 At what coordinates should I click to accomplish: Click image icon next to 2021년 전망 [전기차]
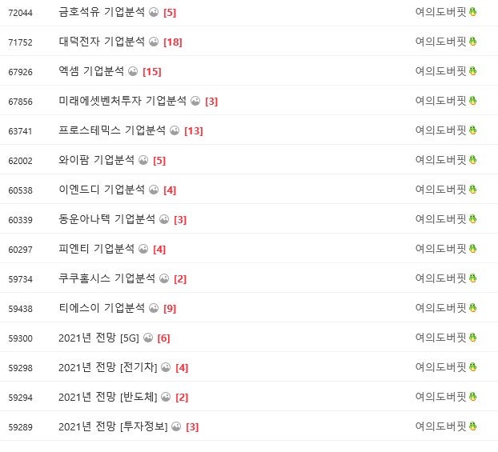point(166,367)
